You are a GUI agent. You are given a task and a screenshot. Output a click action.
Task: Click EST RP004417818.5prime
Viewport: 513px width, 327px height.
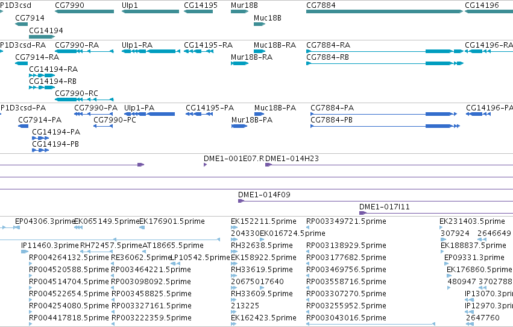pyautogui.click(x=69, y=318)
